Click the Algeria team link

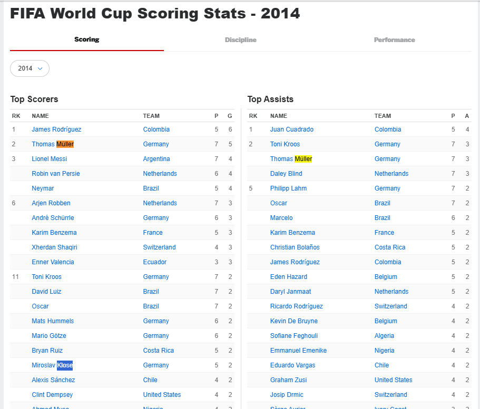click(384, 336)
